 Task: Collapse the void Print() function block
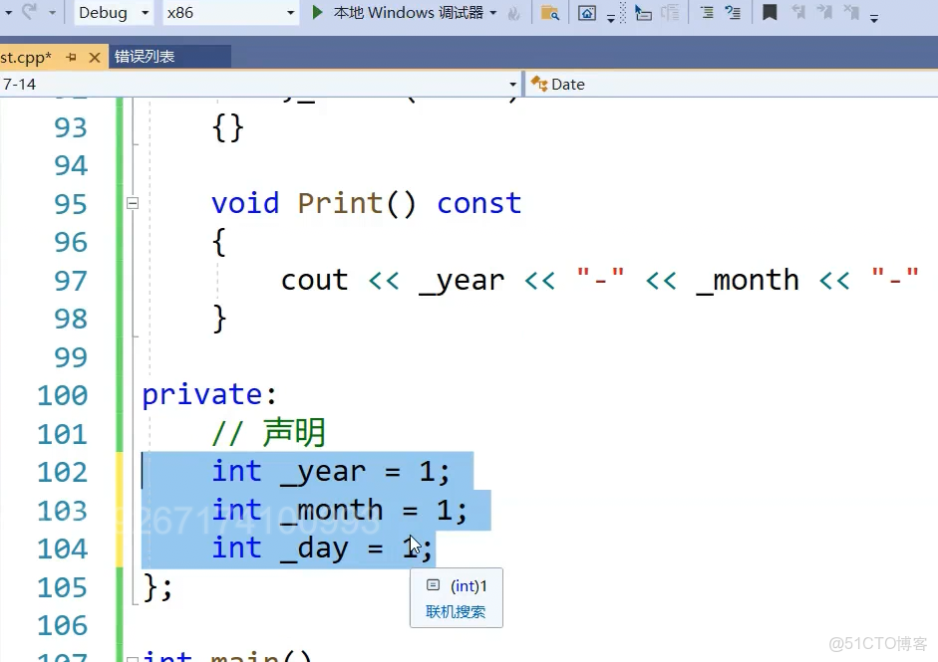point(133,203)
